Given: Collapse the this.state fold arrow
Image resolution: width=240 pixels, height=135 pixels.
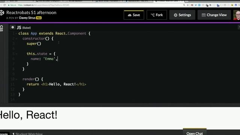Looking at the screenshot, I should tap(16, 54).
